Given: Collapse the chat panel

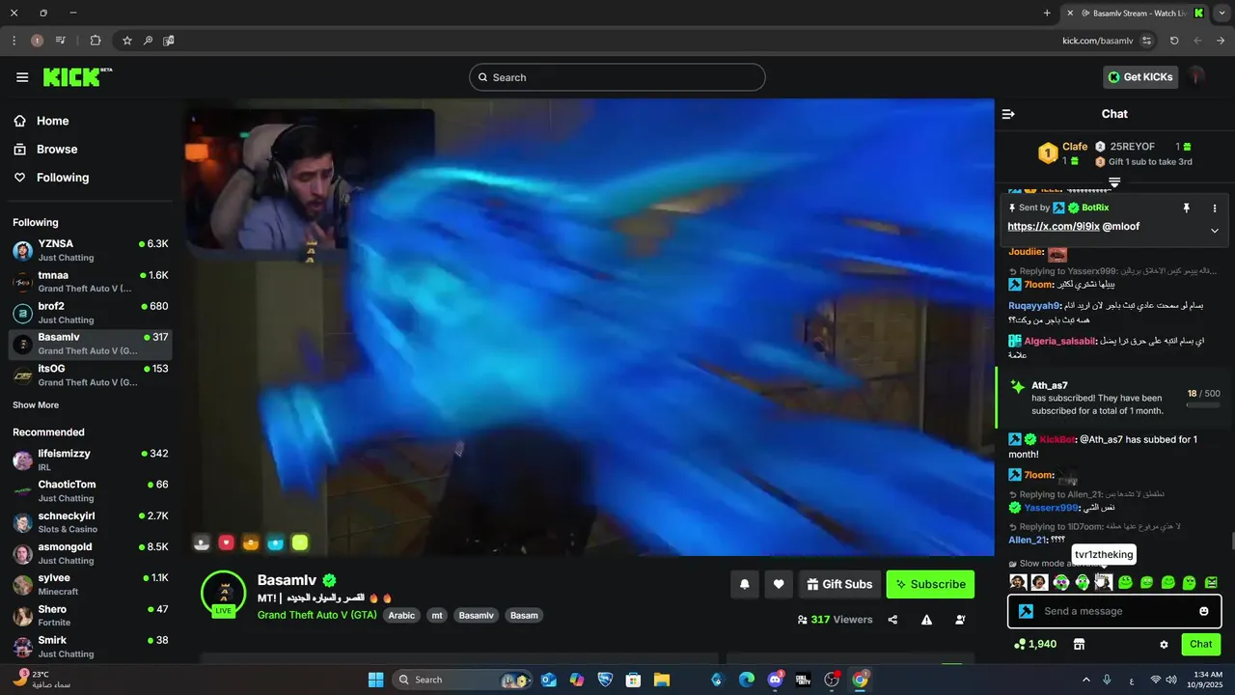Looking at the screenshot, I should pos(1008,114).
